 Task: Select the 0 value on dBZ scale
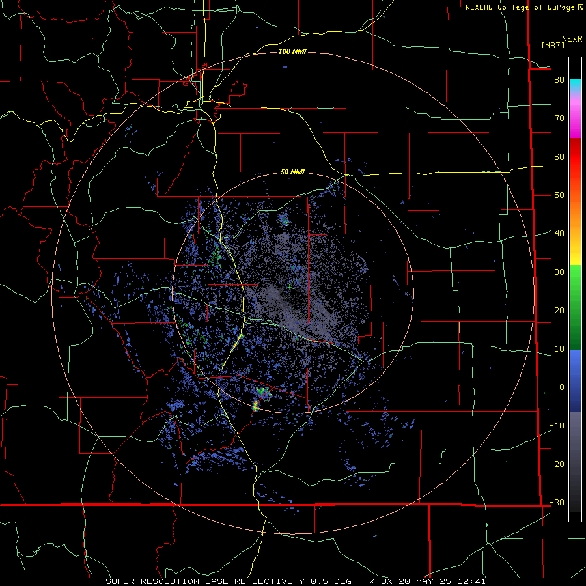click(x=562, y=387)
